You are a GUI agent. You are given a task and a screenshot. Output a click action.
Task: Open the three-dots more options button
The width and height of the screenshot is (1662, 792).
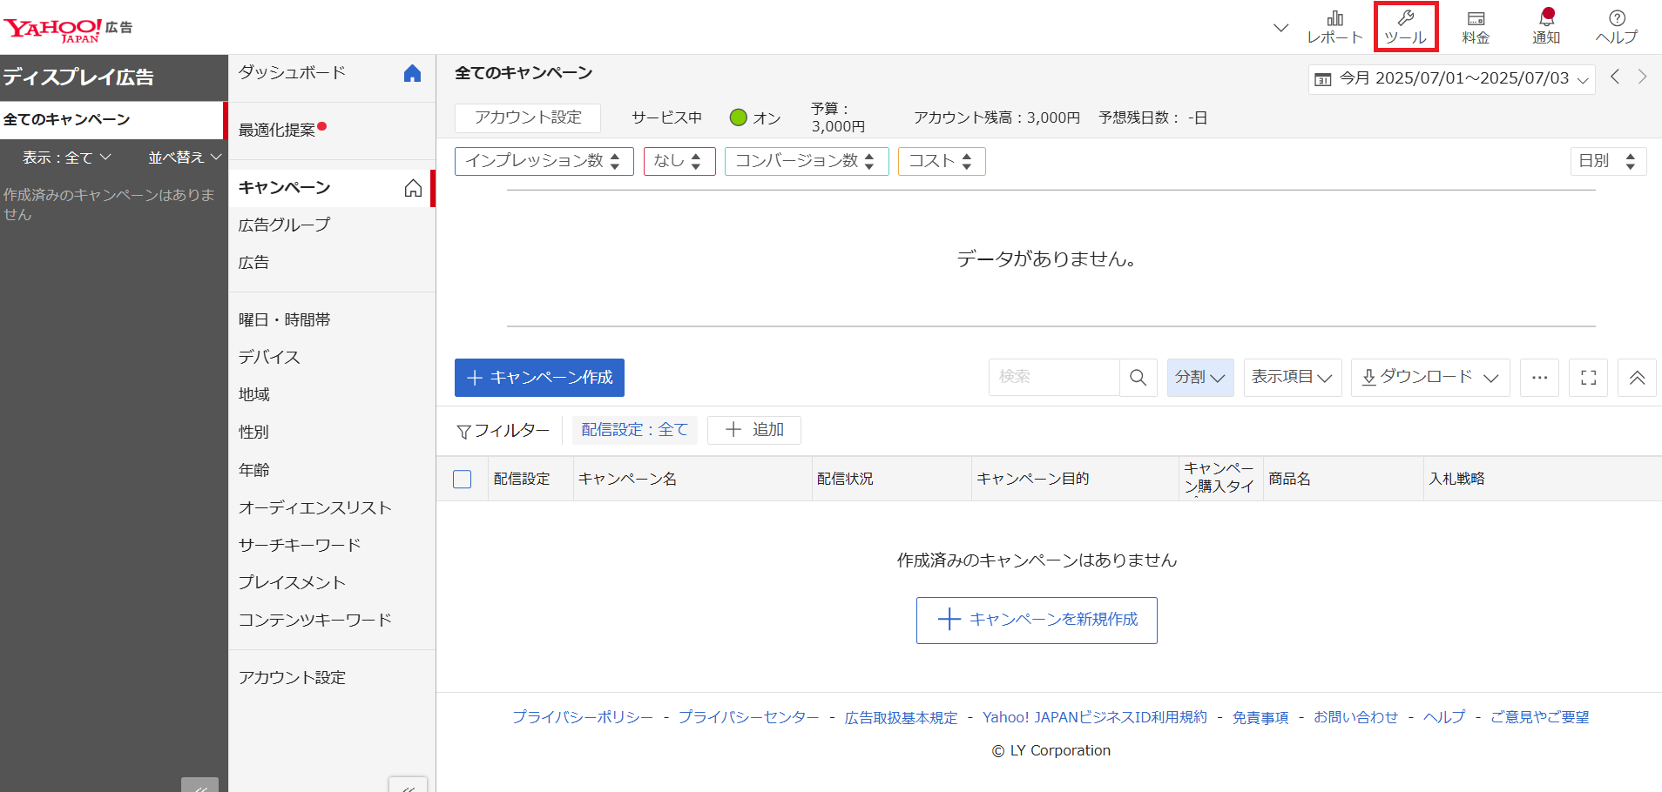pos(1539,377)
